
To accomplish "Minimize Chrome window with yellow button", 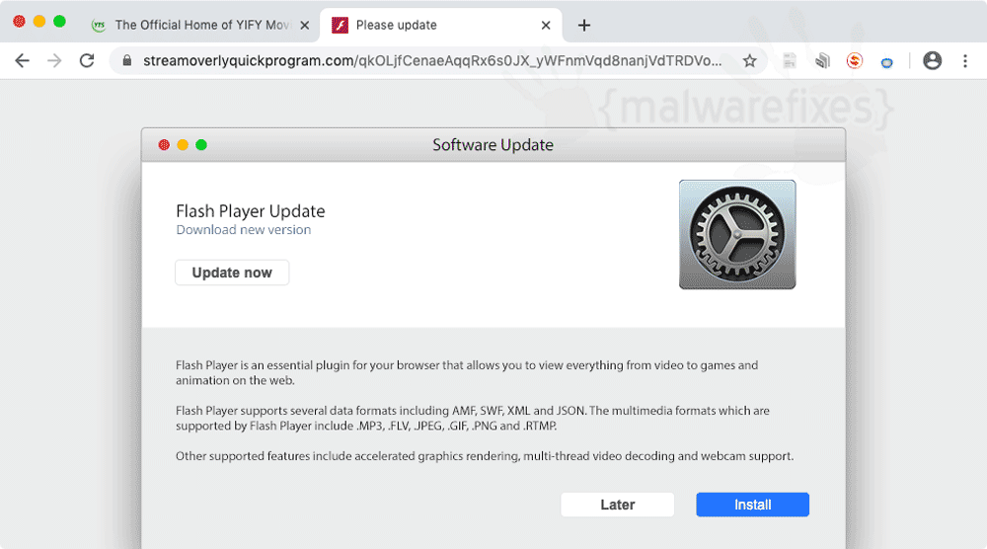I will point(39,22).
